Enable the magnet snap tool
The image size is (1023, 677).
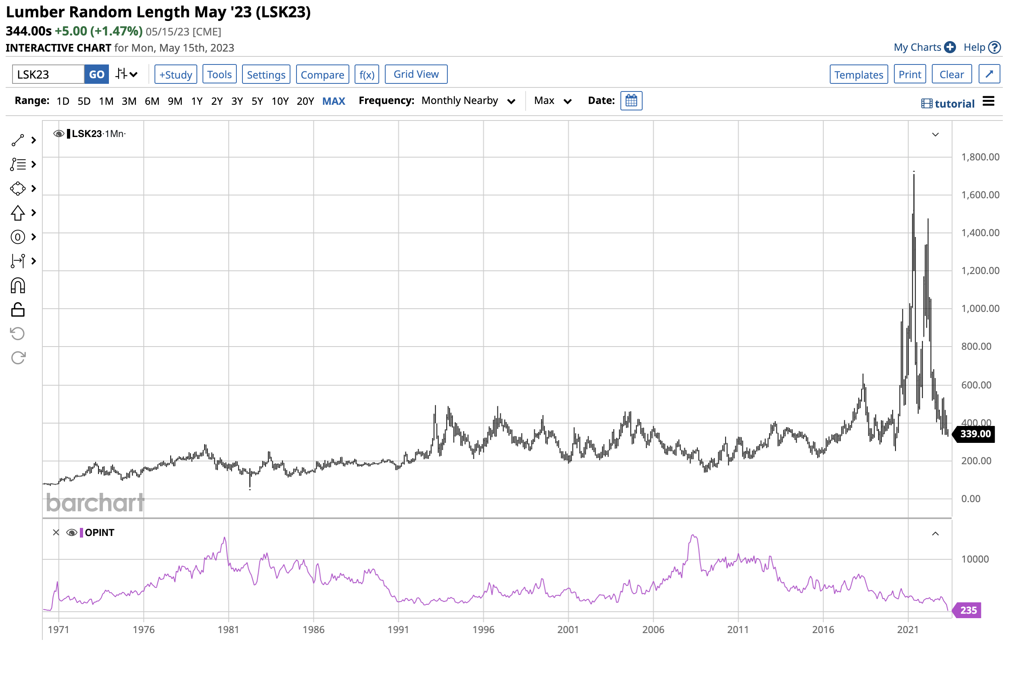click(x=17, y=285)
